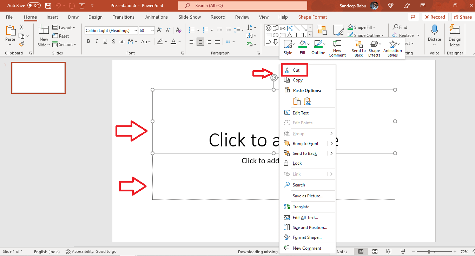
Task: Choose Cut from the context menu
Action: click(296, 70)
